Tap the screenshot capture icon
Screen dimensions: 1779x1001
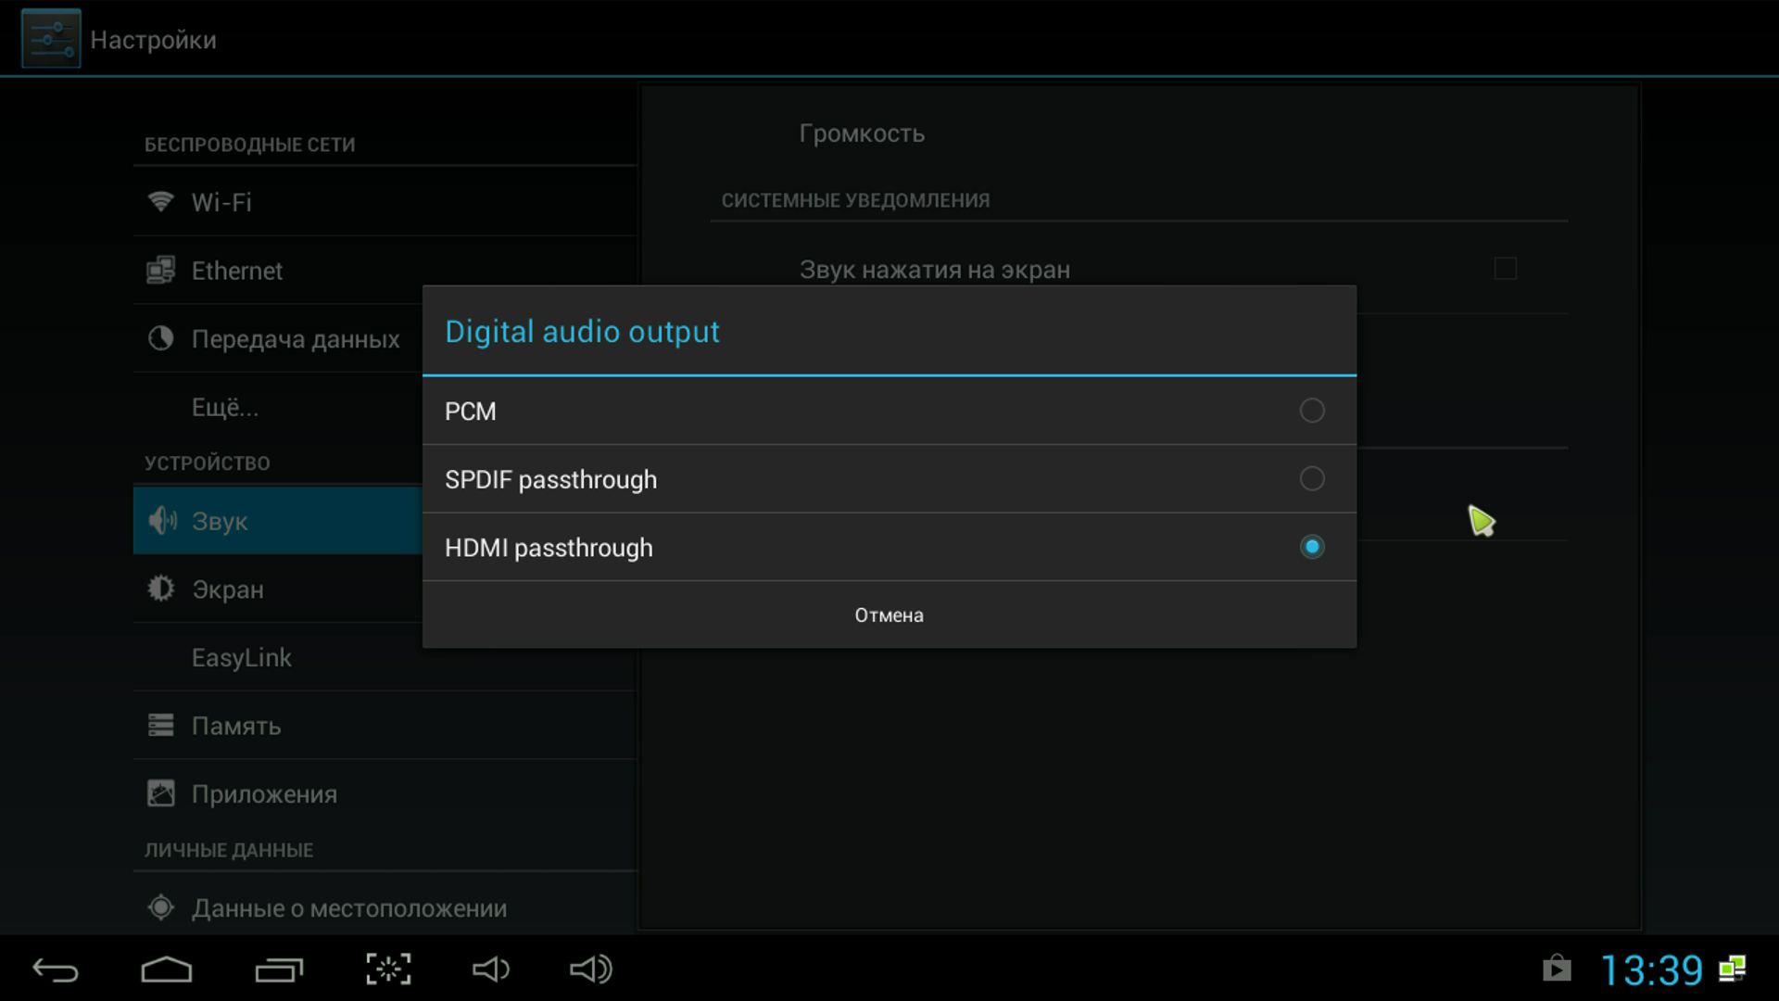388,969
